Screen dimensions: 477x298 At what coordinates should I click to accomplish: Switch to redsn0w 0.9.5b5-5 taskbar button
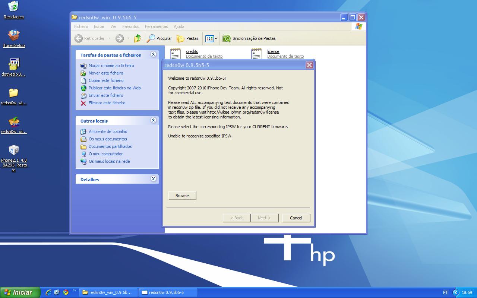pos(168,292)
